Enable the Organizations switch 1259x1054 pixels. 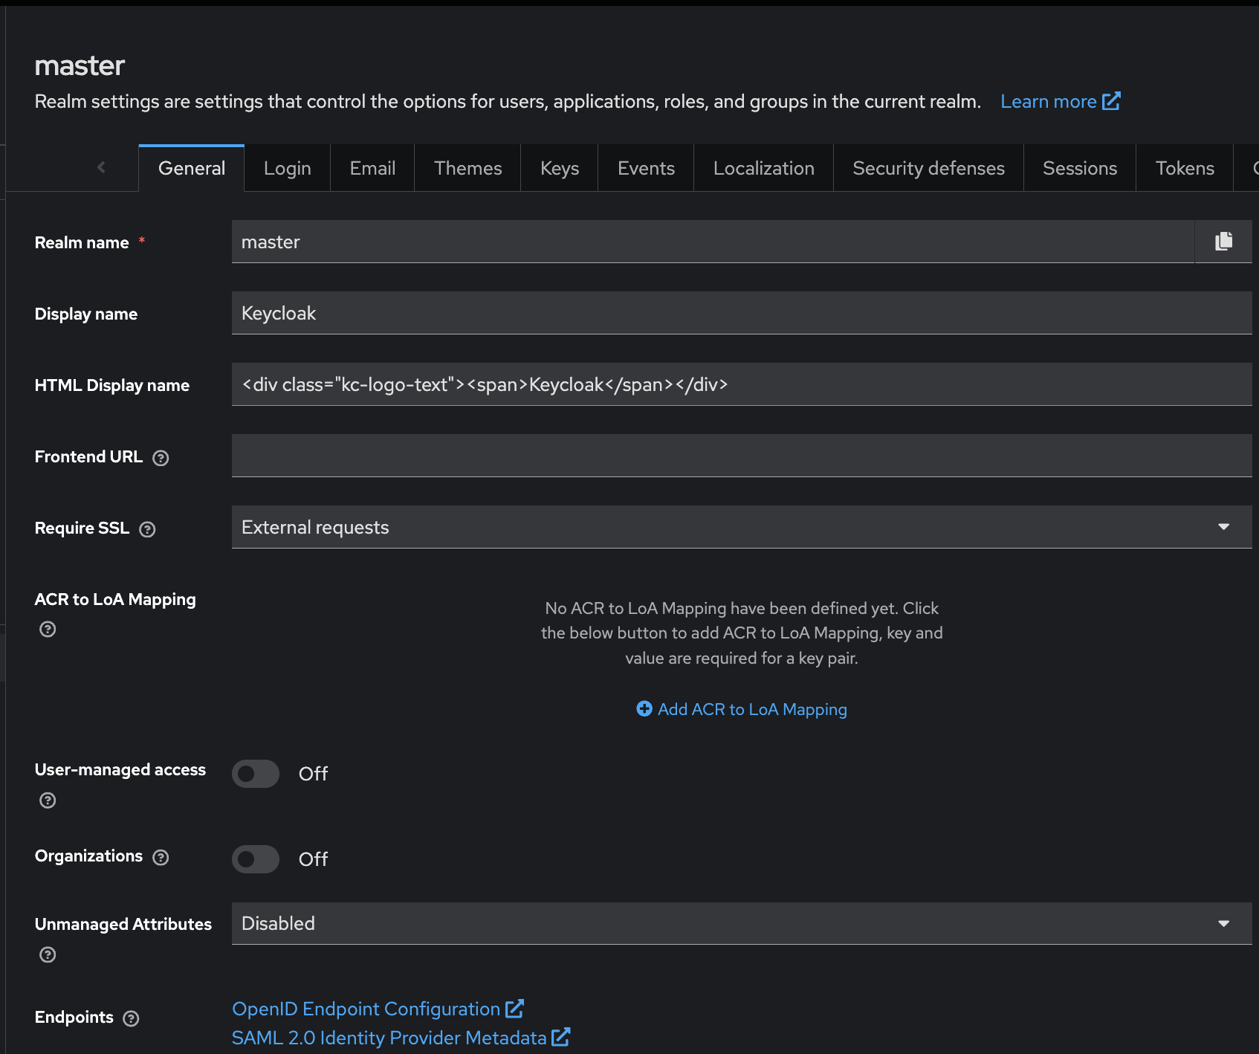(256, 859)
